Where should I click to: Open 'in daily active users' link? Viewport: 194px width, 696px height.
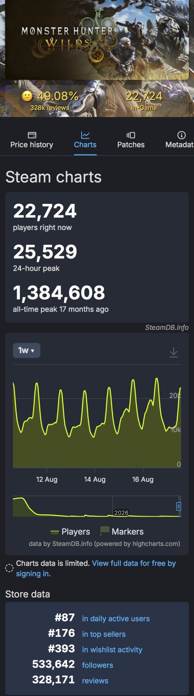(x=116, y=619)
